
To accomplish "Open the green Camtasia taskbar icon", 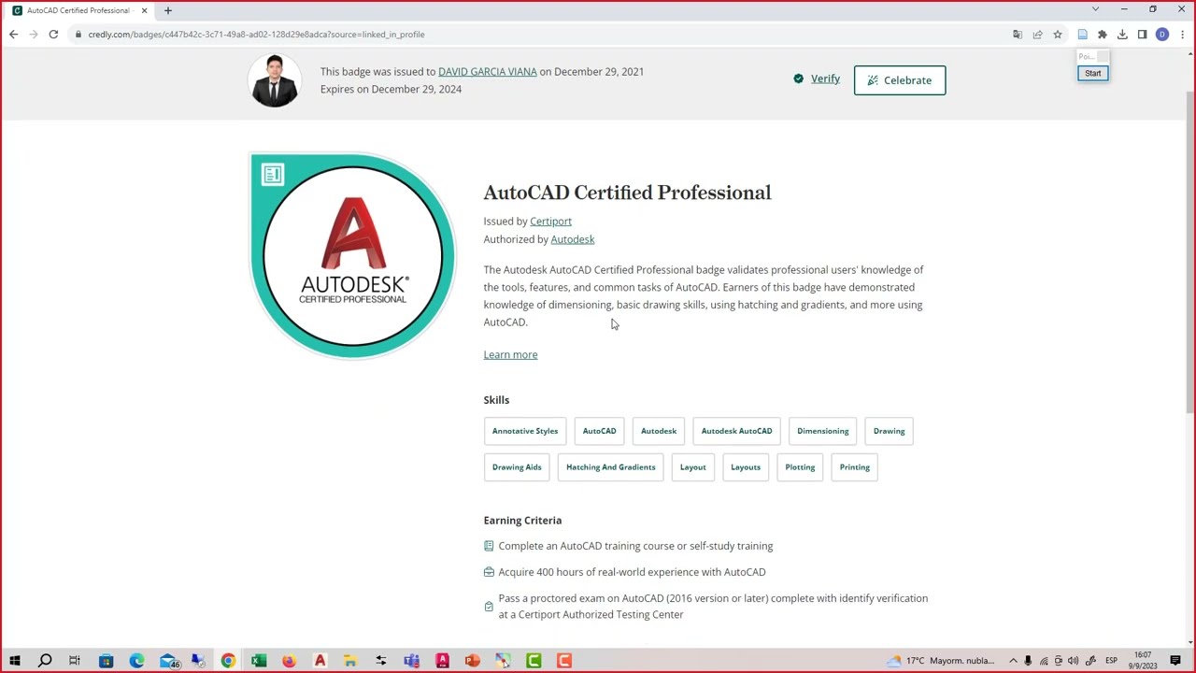I will click(534, 661).
